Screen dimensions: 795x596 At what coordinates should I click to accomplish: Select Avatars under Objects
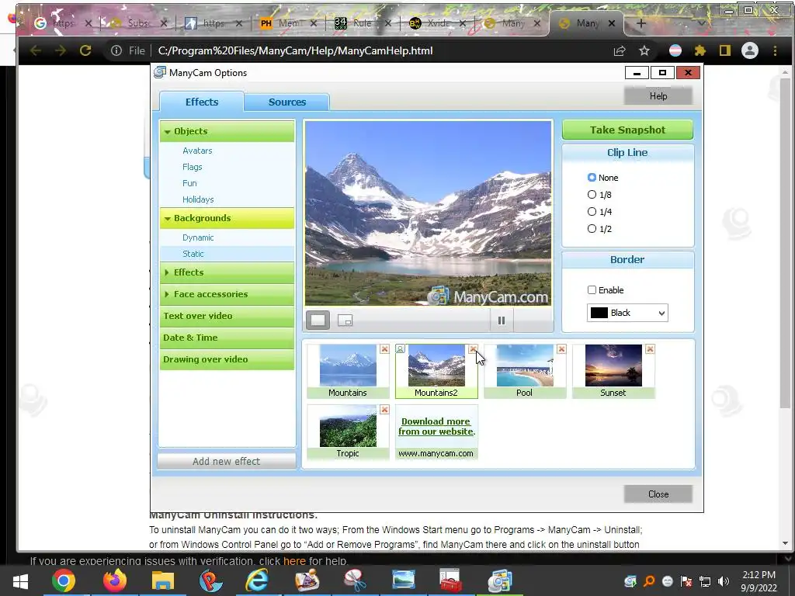pos(197,151)
